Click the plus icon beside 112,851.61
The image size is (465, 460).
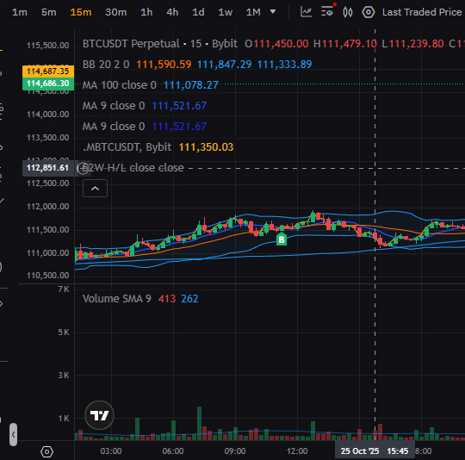83,168
